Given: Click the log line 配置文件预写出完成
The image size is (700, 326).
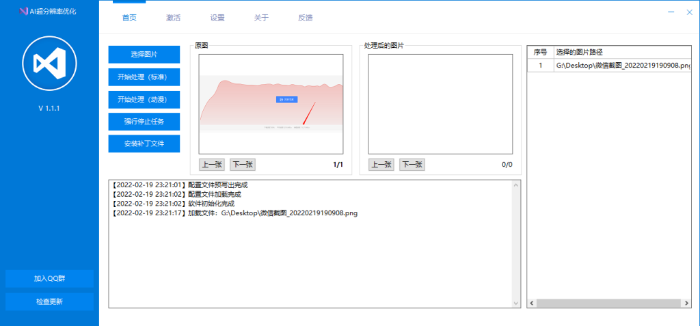Looking at the screenshot, I should [x=180, y=185].
